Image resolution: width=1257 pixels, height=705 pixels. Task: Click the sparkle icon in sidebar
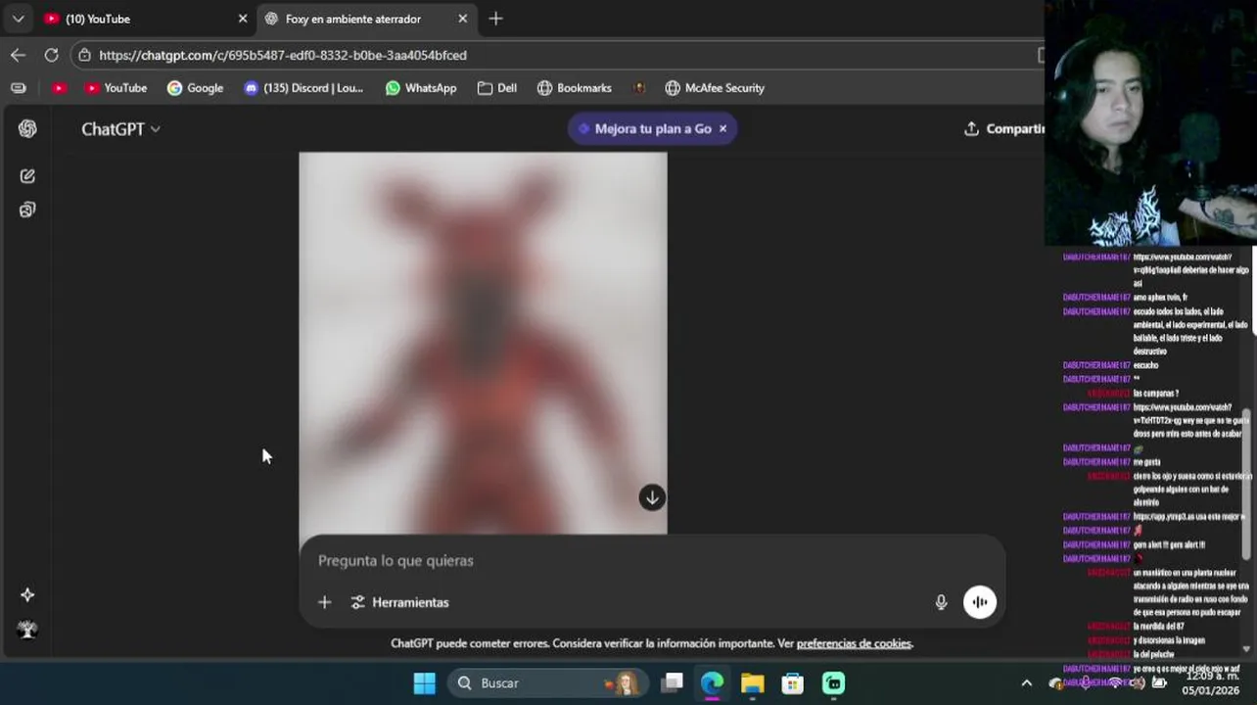point(27,594)
